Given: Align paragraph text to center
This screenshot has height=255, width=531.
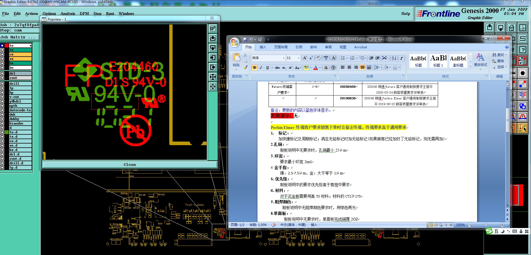Looking at the screenshot, I should click(x=349, y=67).
